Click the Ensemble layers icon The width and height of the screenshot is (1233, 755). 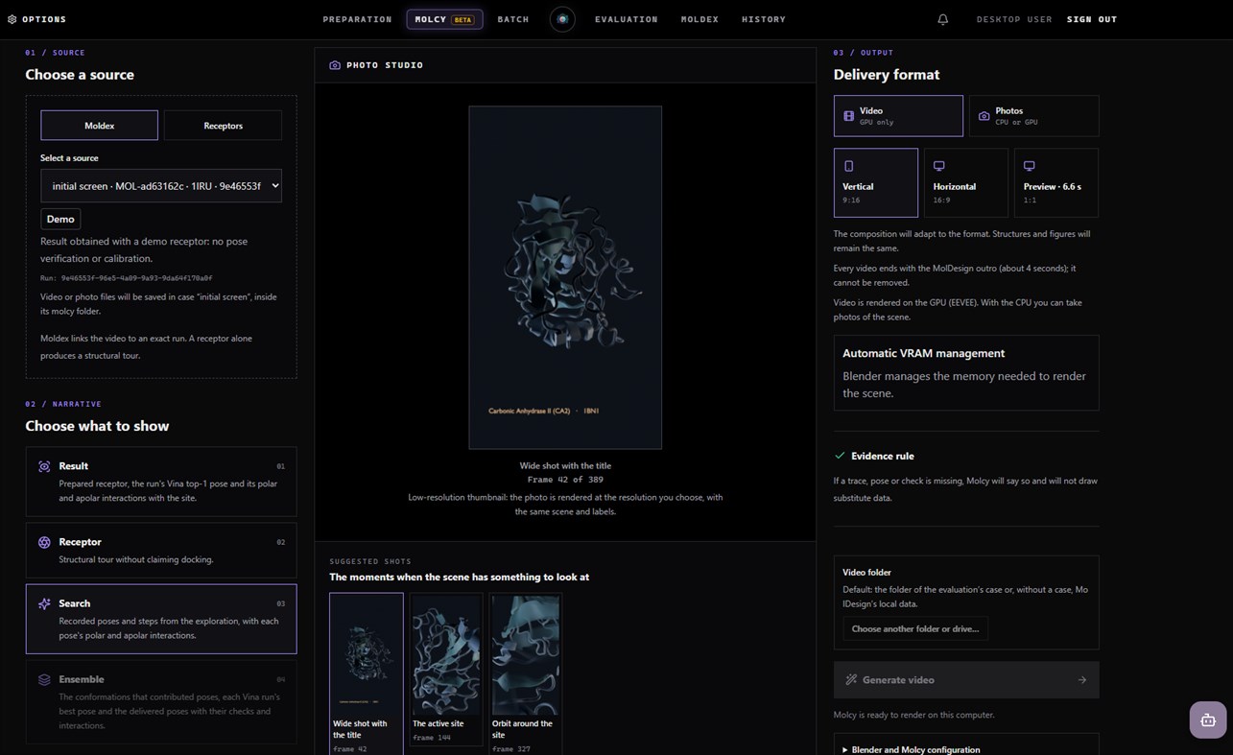[x=44, y=679]
